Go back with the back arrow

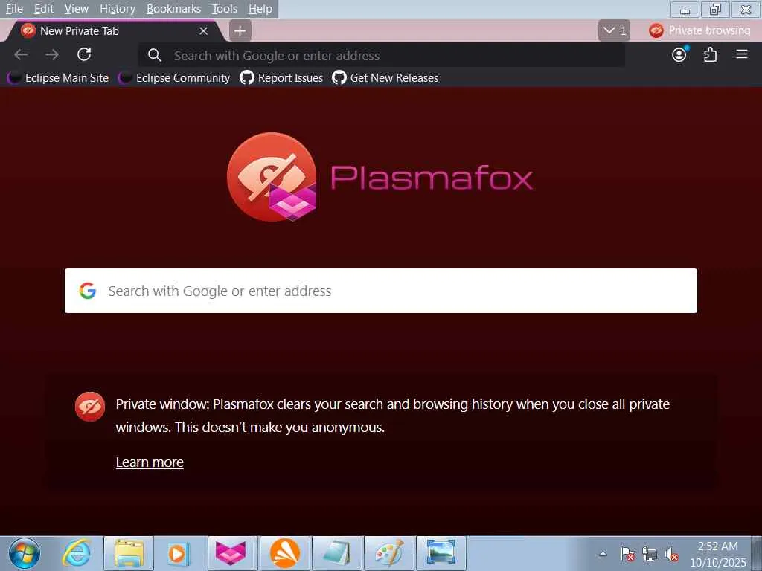(x=21, y=55)
